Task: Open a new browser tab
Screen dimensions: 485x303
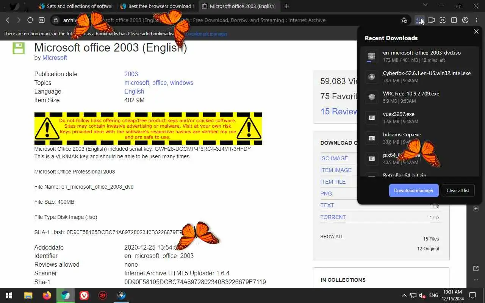Action: [287, 6]
